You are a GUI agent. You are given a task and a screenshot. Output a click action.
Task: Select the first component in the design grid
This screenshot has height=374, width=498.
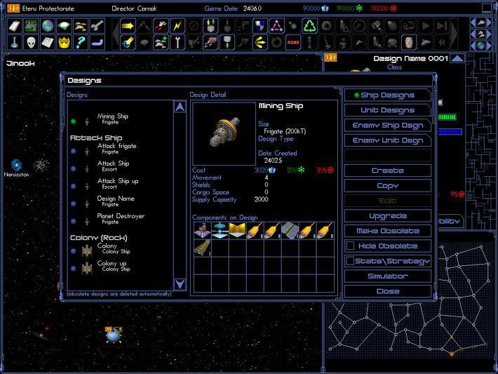(x=202, y=231)
